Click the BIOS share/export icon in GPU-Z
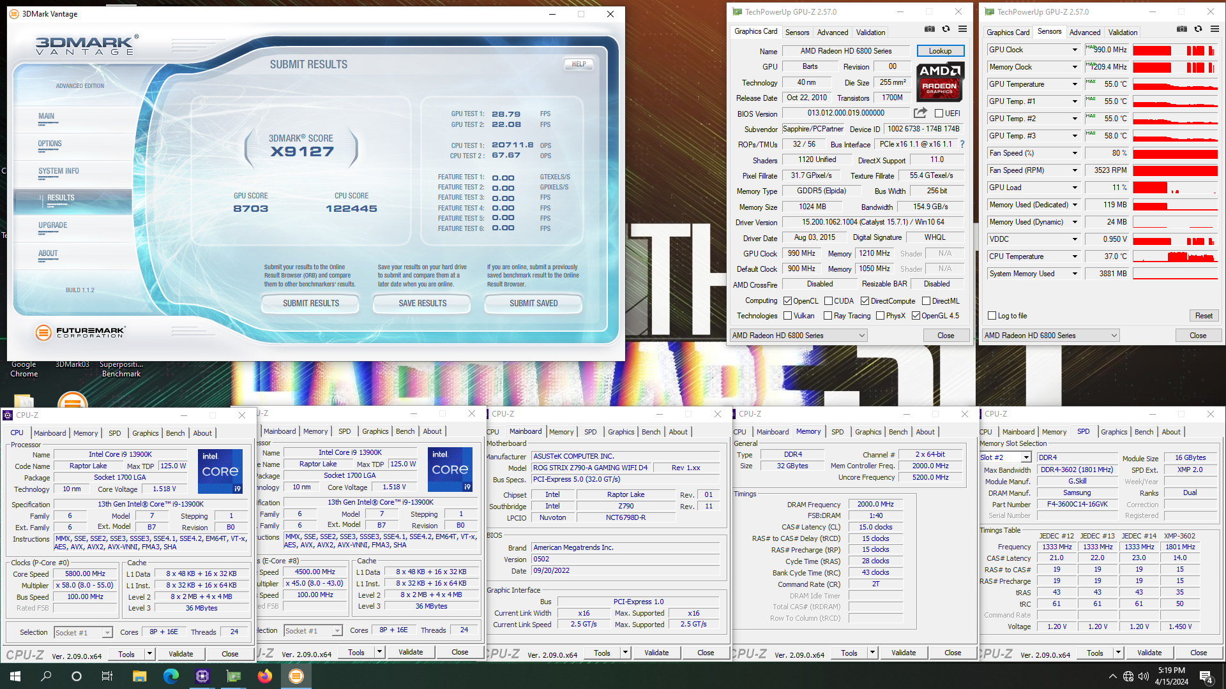Screen dimensions: 1226x689 pos(920,113)
